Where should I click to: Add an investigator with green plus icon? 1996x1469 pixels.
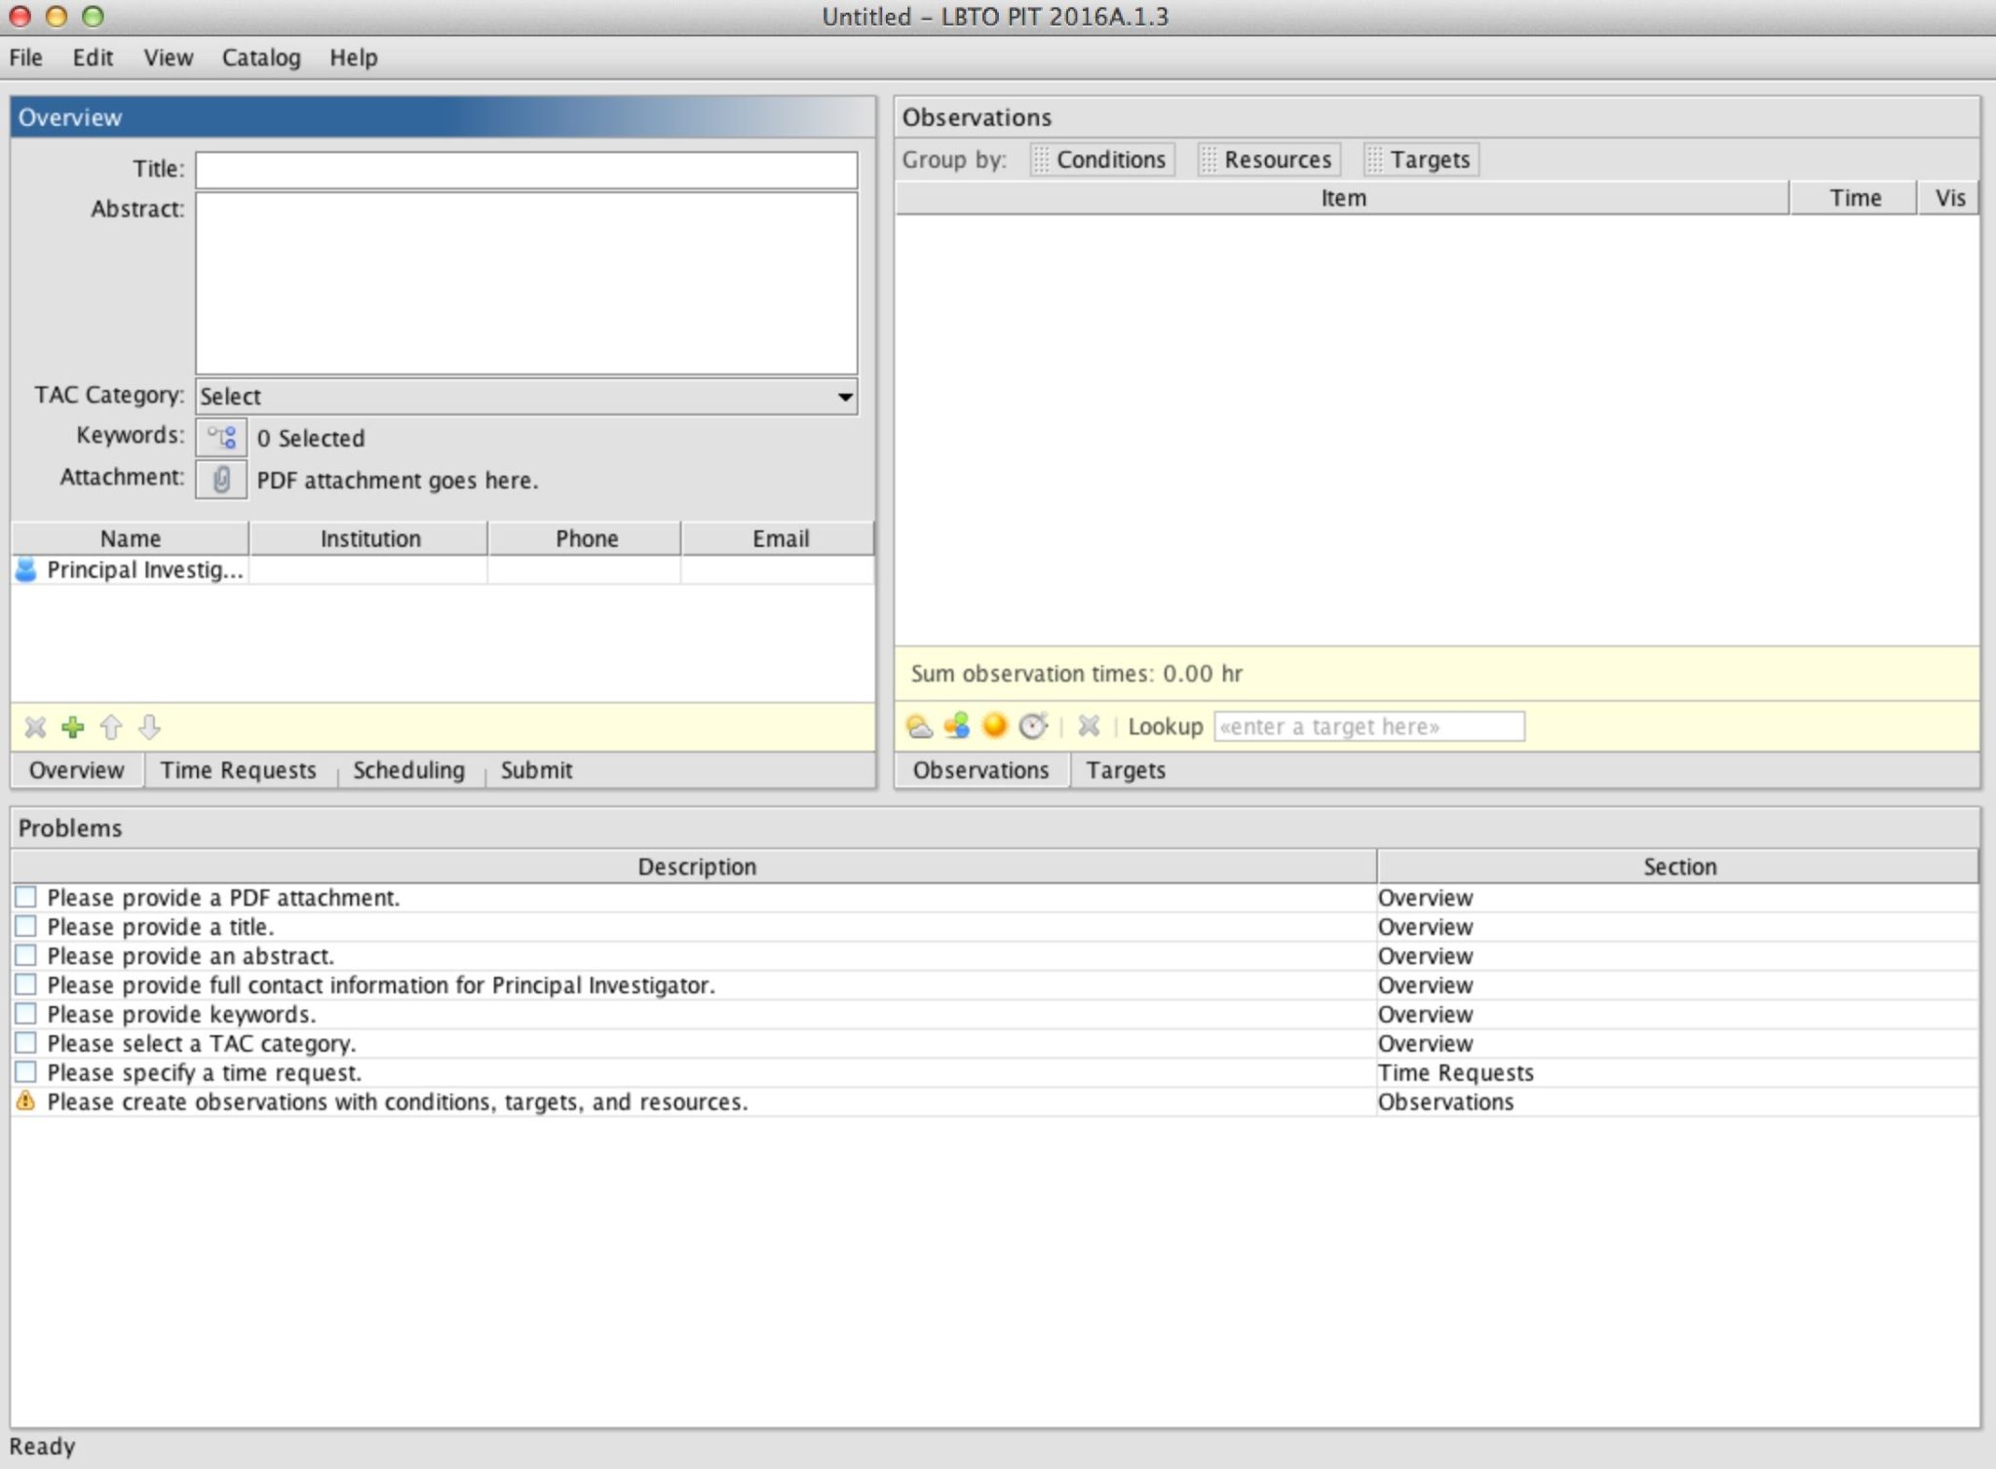click(x=73, y=727)
